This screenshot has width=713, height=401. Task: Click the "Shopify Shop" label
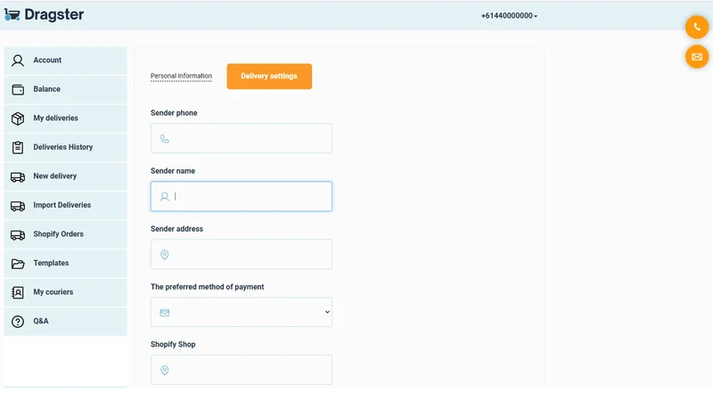click(173, 344)
